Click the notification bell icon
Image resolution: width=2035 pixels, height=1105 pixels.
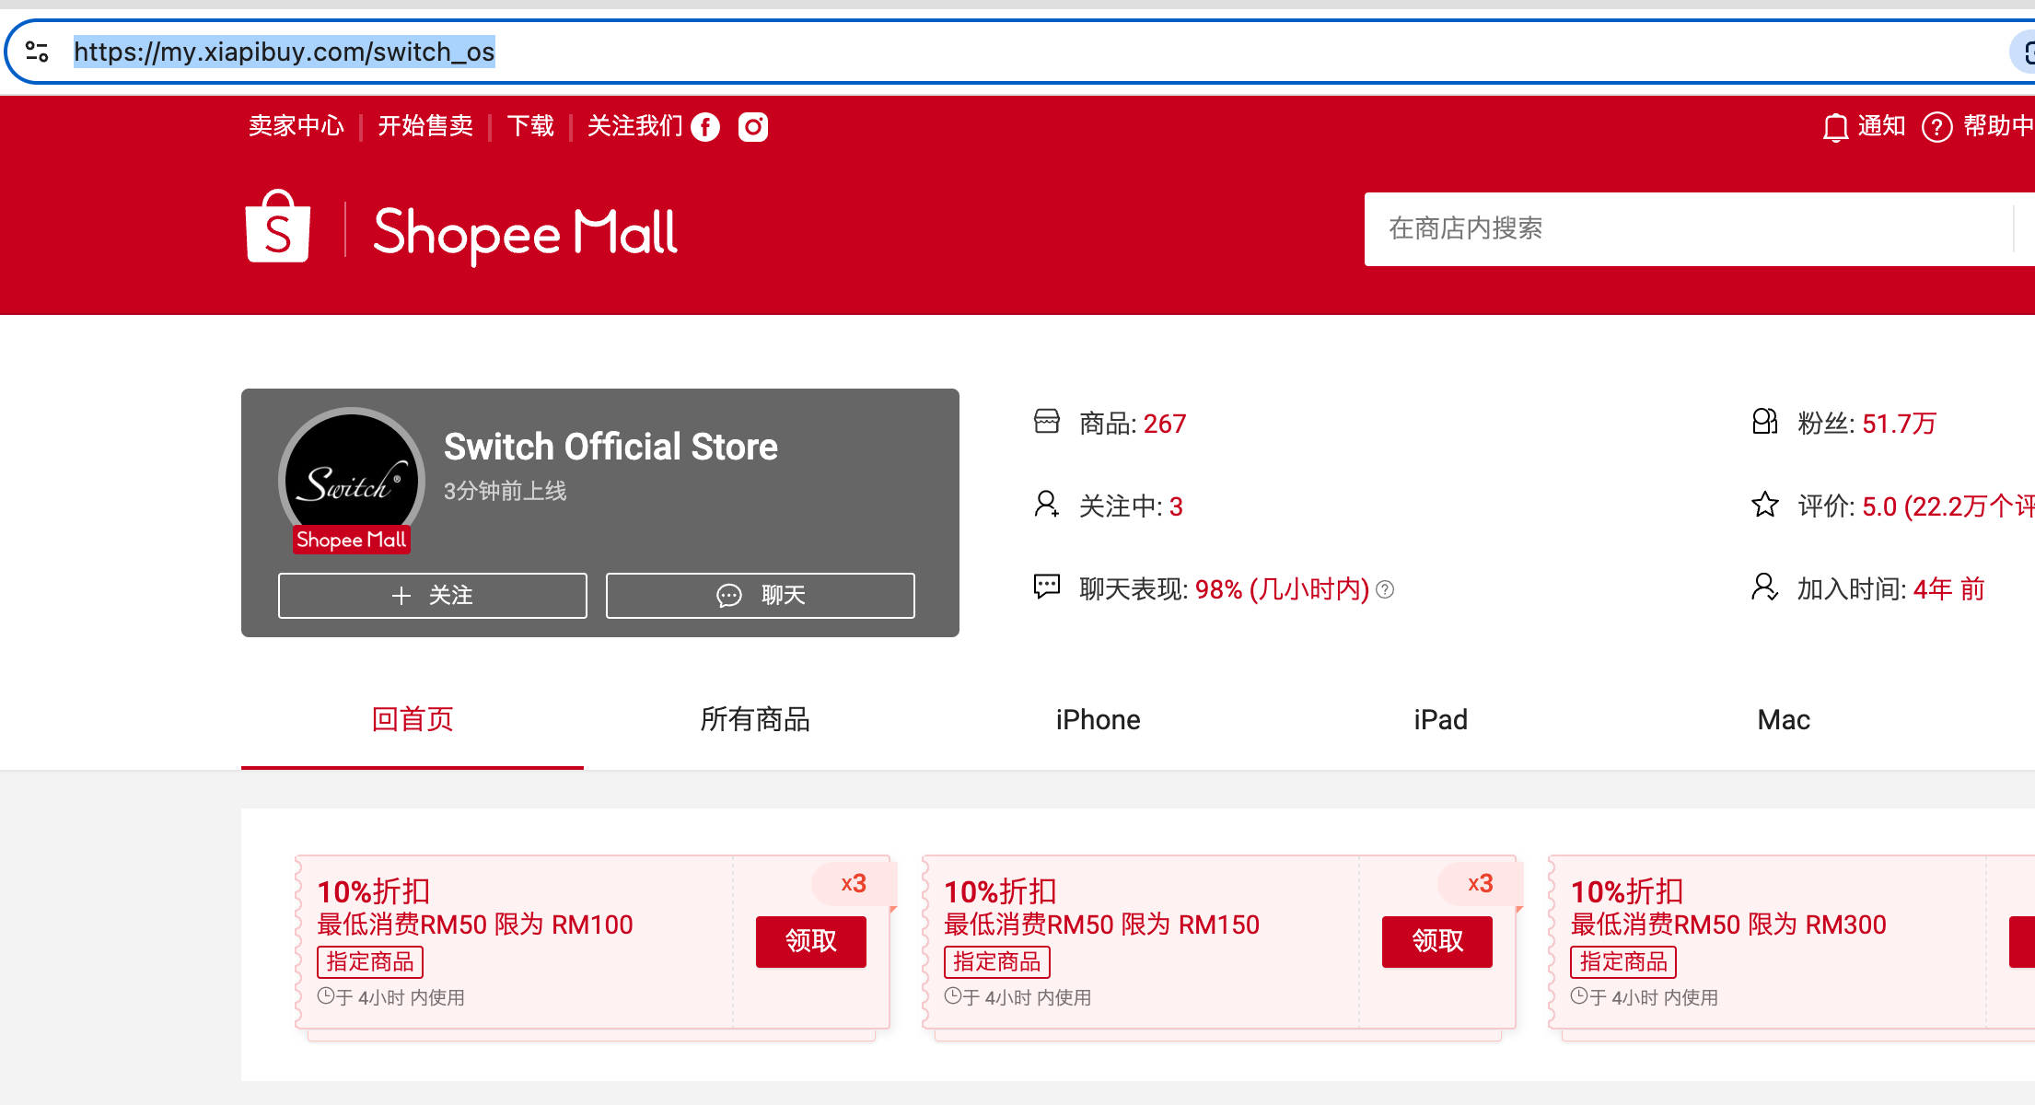[1835, 127]
